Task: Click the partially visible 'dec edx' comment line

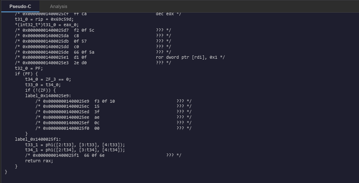Action: [98, 14]
